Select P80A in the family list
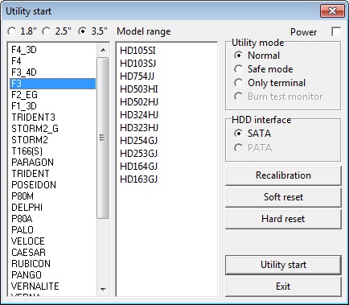The height and width of the screenshot is (305, 349). pyautogui.click(x=53, y=219)
